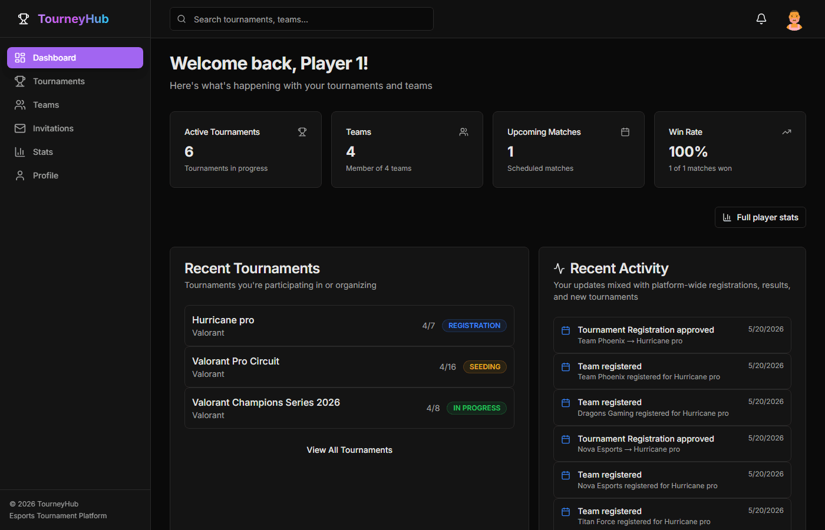Click the 4/7 participant count for Hurricane pro
Screen dimensions: 825x530
click(x=428, y=326)
